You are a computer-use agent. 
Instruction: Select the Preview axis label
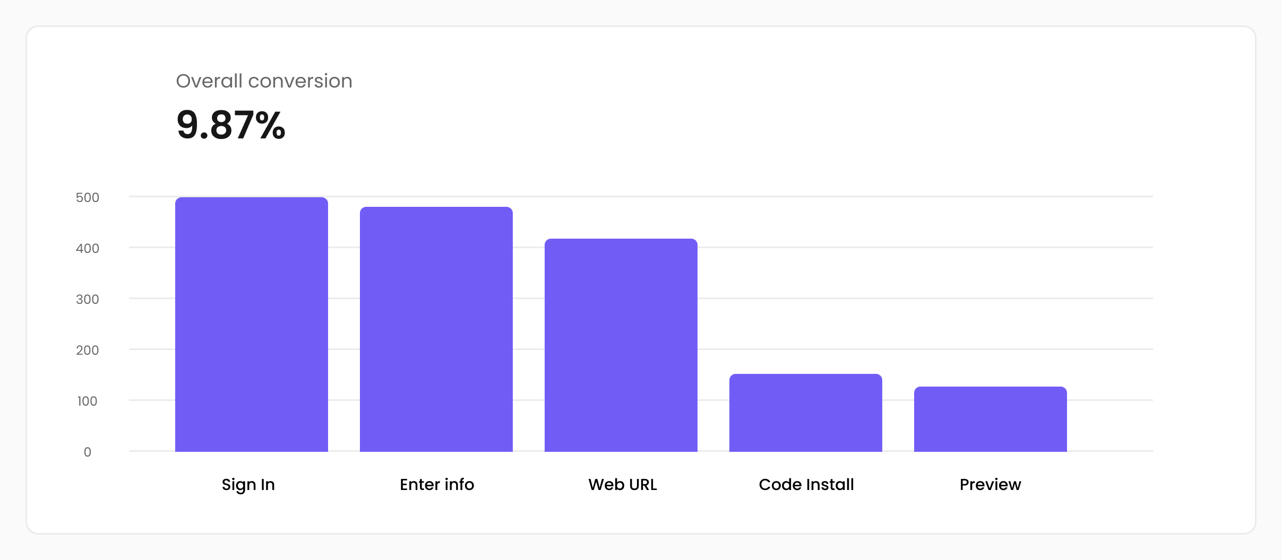pos(990,485)
